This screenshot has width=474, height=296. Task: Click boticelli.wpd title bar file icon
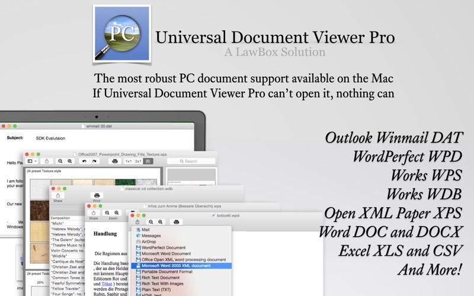point(213,215)
